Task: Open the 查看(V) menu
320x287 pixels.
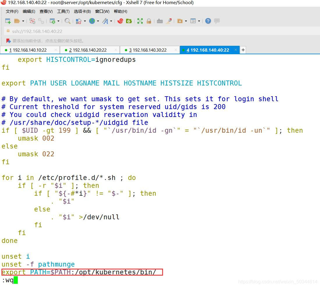Action: point(46,11)
